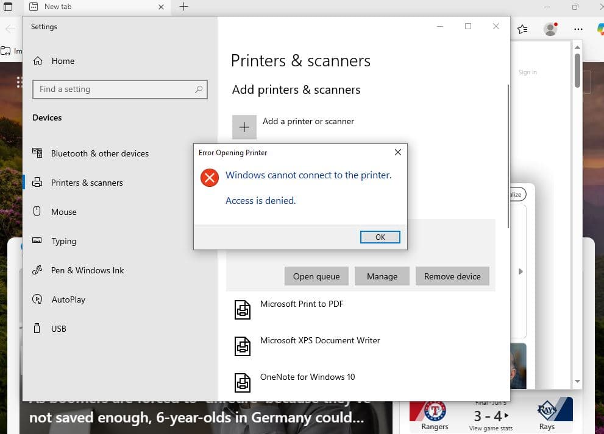This screenshot has height=434, width=604.
Task: Click the plus icon to add printer
Action: [244, 127]
